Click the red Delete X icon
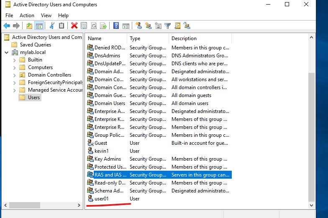328x218 pixels. (74, 26)
